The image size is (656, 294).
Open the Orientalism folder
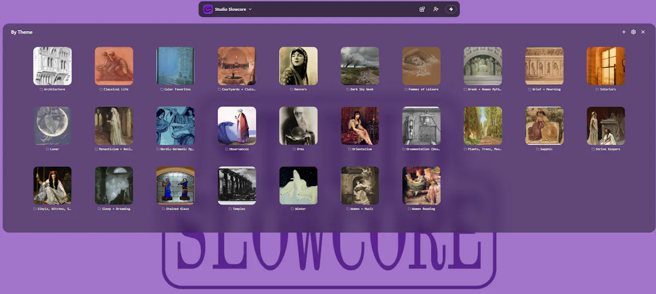click(360, 125)
